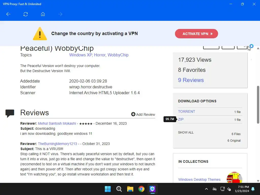Click the forward arrow icon

60,14
